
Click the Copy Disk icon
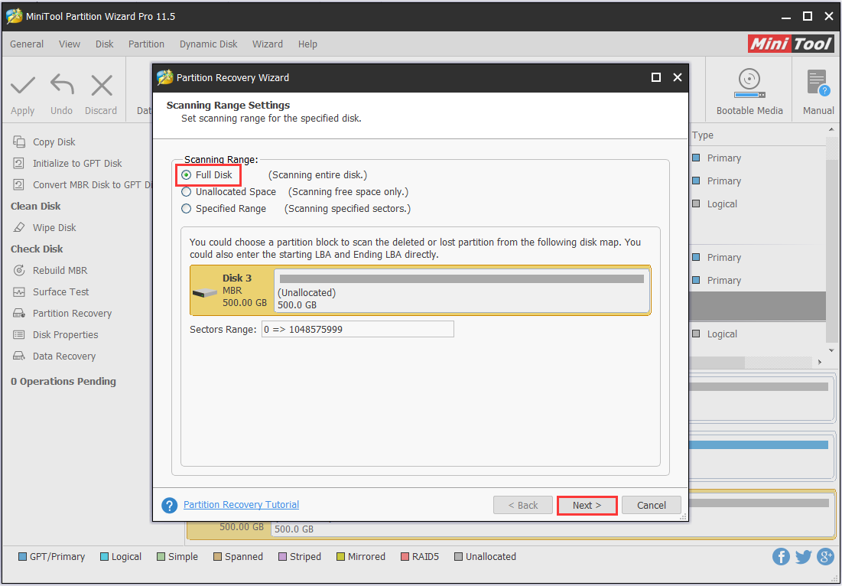[19, 142]
